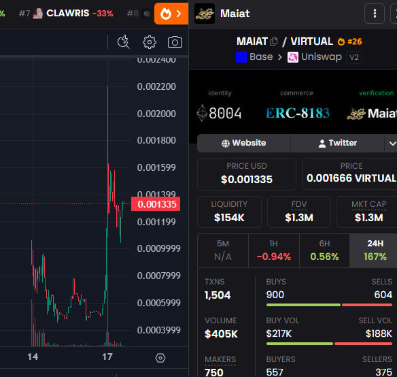Click the LIQUIDITY $154K box
The height and width of the screenshot is (377, 397).
tap(229, 212)
